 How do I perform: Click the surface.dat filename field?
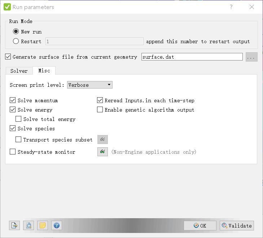pyautogui.click(x=192, y=57)
